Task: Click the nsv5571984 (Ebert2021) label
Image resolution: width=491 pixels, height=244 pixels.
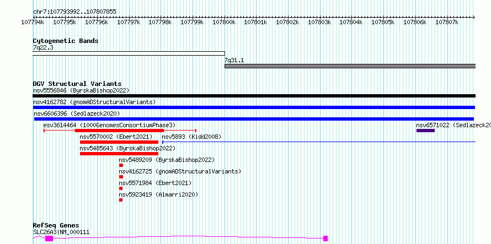Action: 156,183
